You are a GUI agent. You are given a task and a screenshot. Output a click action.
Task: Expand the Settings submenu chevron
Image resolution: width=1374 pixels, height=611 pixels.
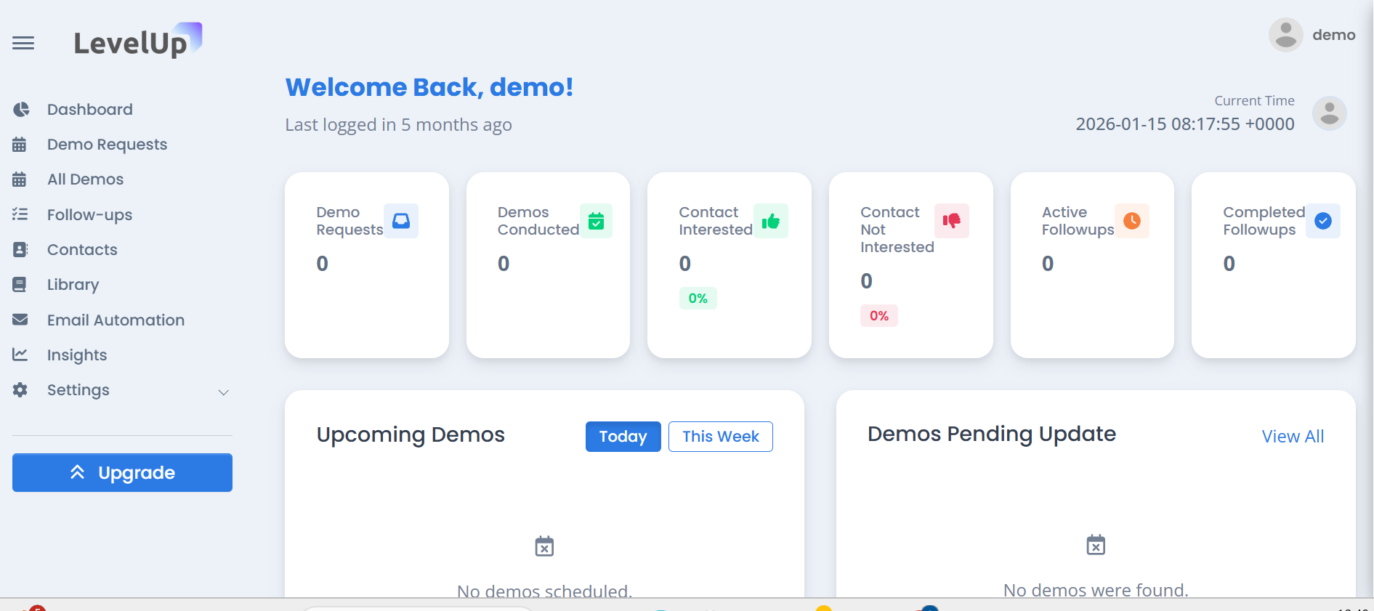click(x=224, y=392)
